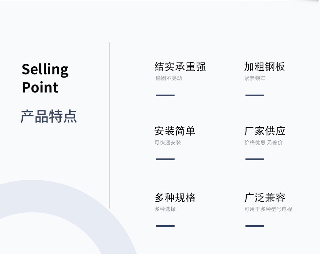This screenshot has width=320, height=270.
Task: Click the 'Selling Point' English heading
Action: (45, 78)
